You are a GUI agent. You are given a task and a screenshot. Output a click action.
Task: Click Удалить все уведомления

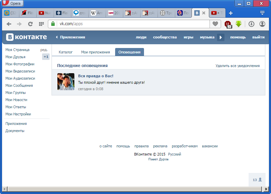click(x=237, y=66)
